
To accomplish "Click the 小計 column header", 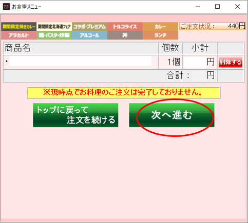I will (200, 48).
